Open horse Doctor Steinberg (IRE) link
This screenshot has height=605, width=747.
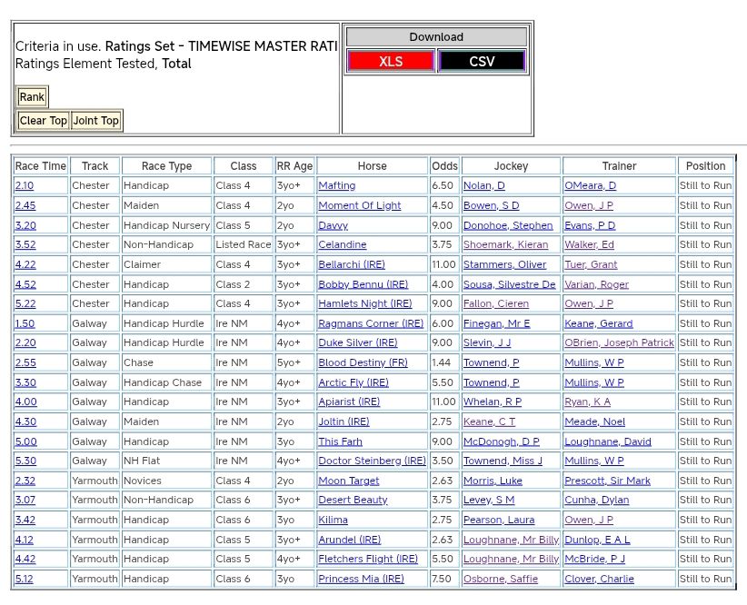(372, 461)
